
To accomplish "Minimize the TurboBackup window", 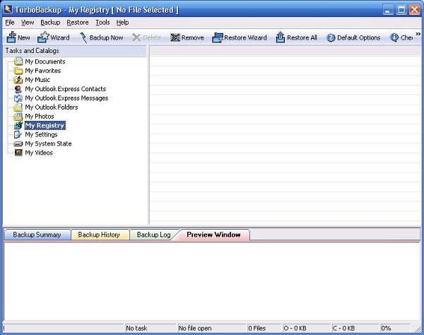I will pyautogui.click(x=388, y=10).
